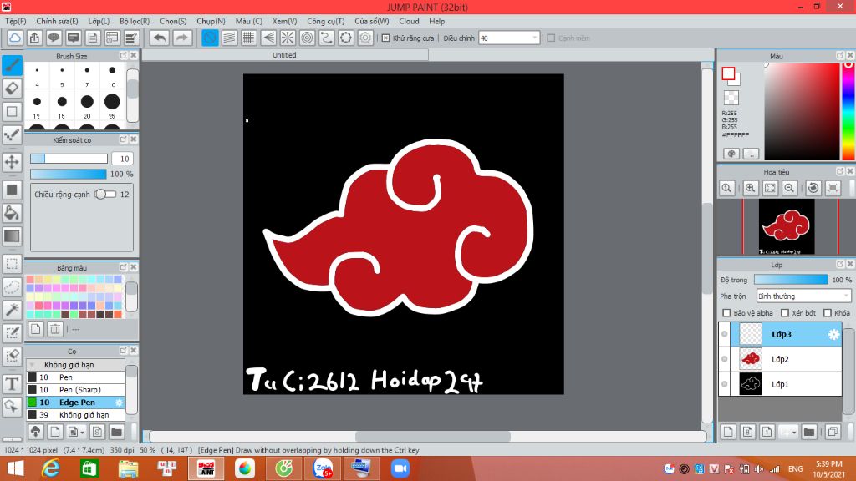
Task: Add a new layer in Lớp panel
Action: 728,432
